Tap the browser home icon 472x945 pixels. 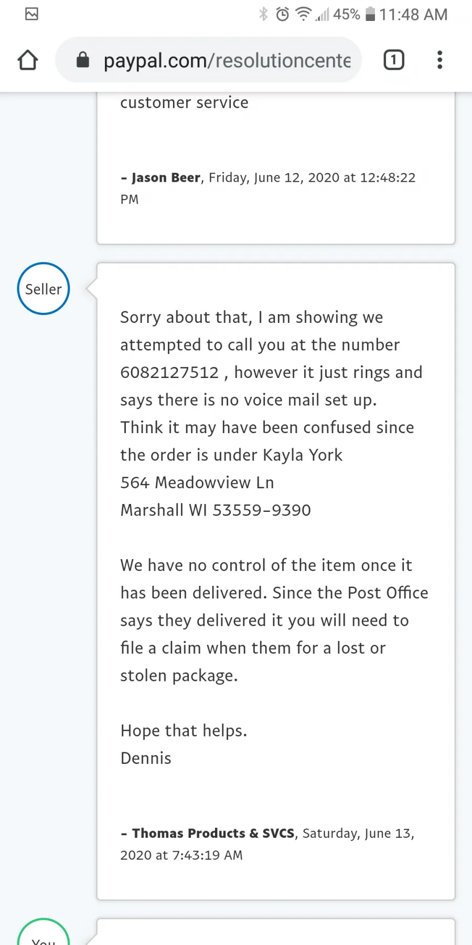pyautogui.click(x=28, y=60)
